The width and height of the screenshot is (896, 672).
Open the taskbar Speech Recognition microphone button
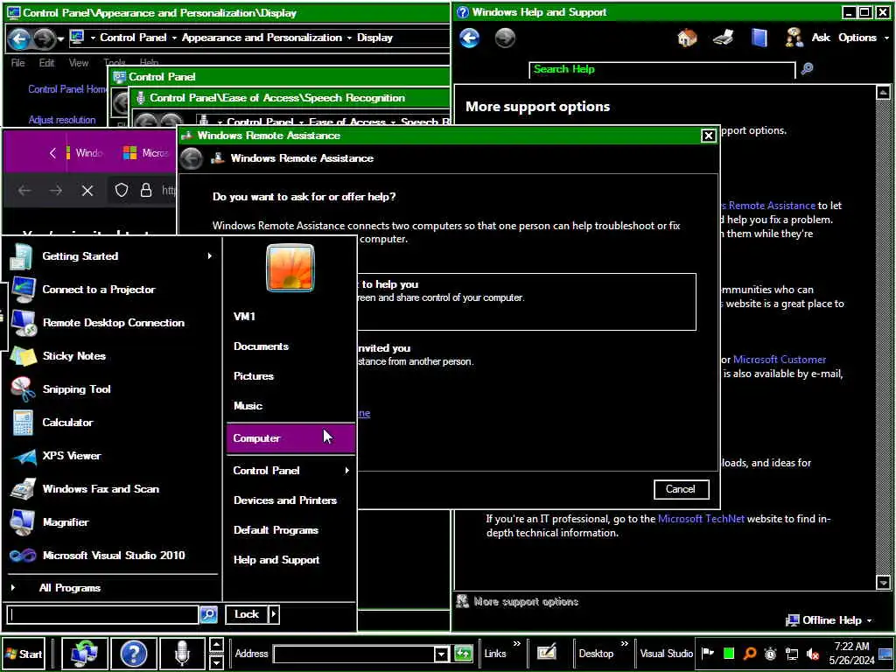[x=182, y=653]
